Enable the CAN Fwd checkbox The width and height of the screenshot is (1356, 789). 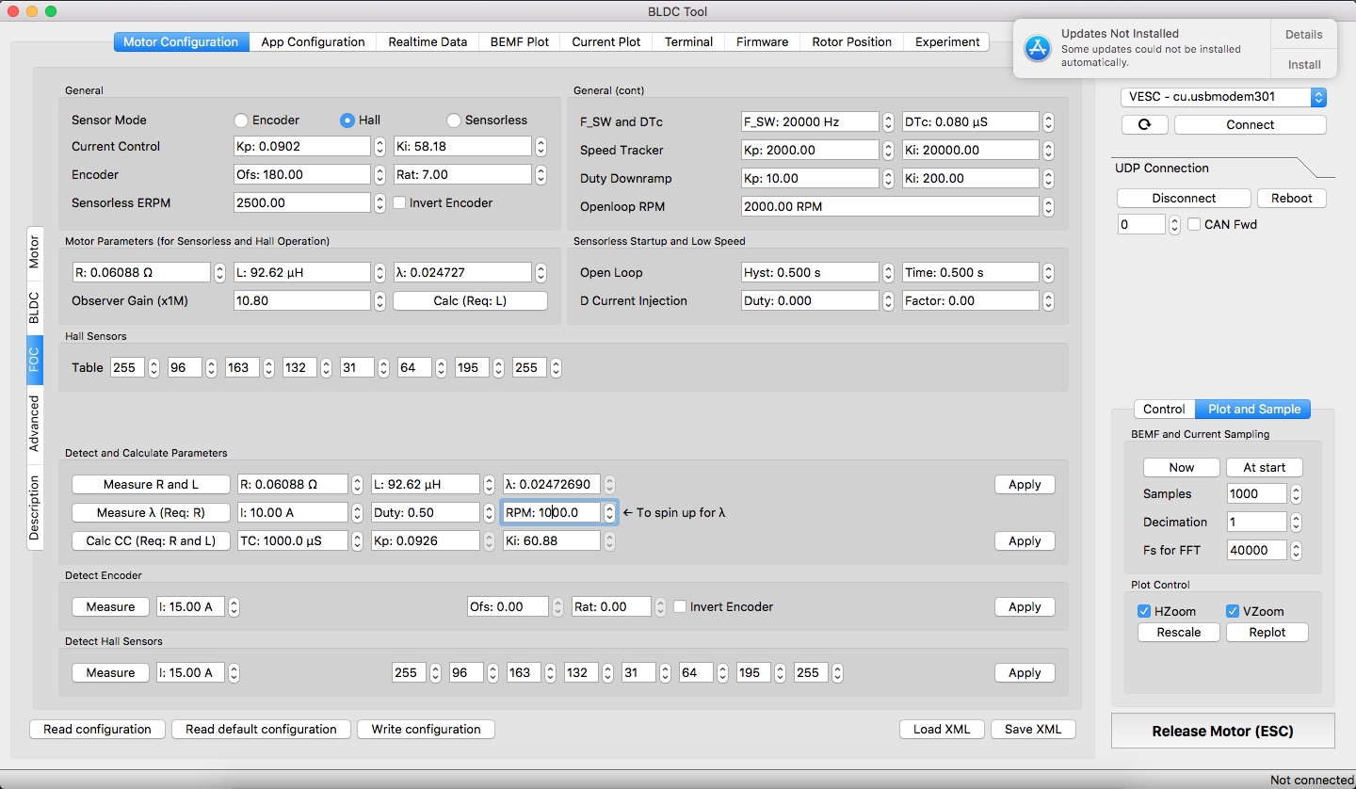[x=1194, y=224]
